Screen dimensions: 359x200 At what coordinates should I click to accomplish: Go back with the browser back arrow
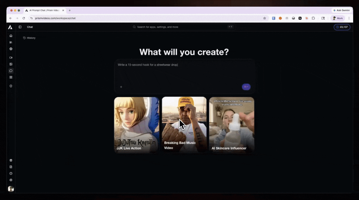coord(11,18)
